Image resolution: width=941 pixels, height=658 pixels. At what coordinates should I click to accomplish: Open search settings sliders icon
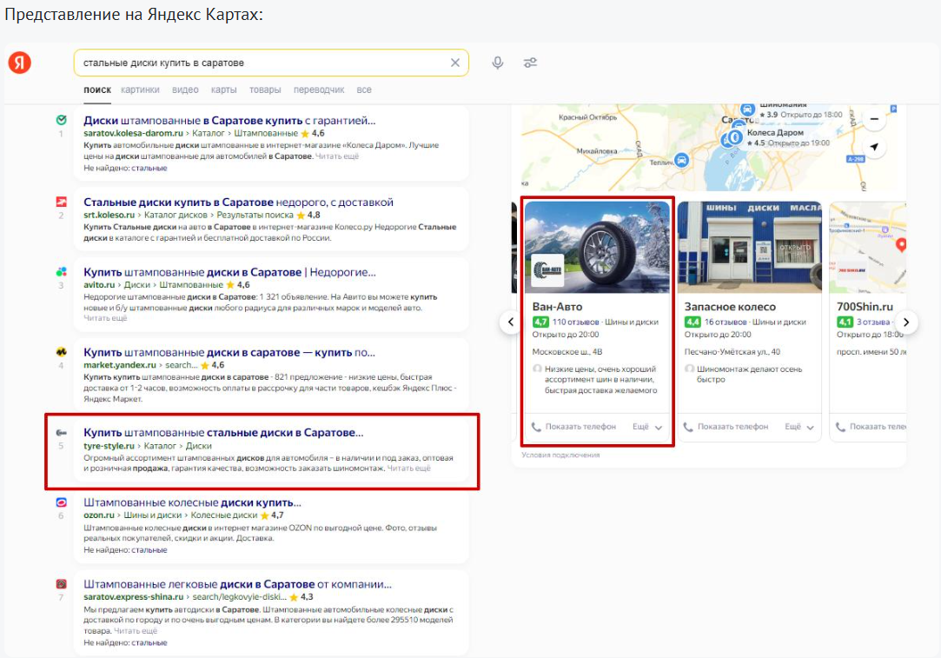[x=530, y=63]
